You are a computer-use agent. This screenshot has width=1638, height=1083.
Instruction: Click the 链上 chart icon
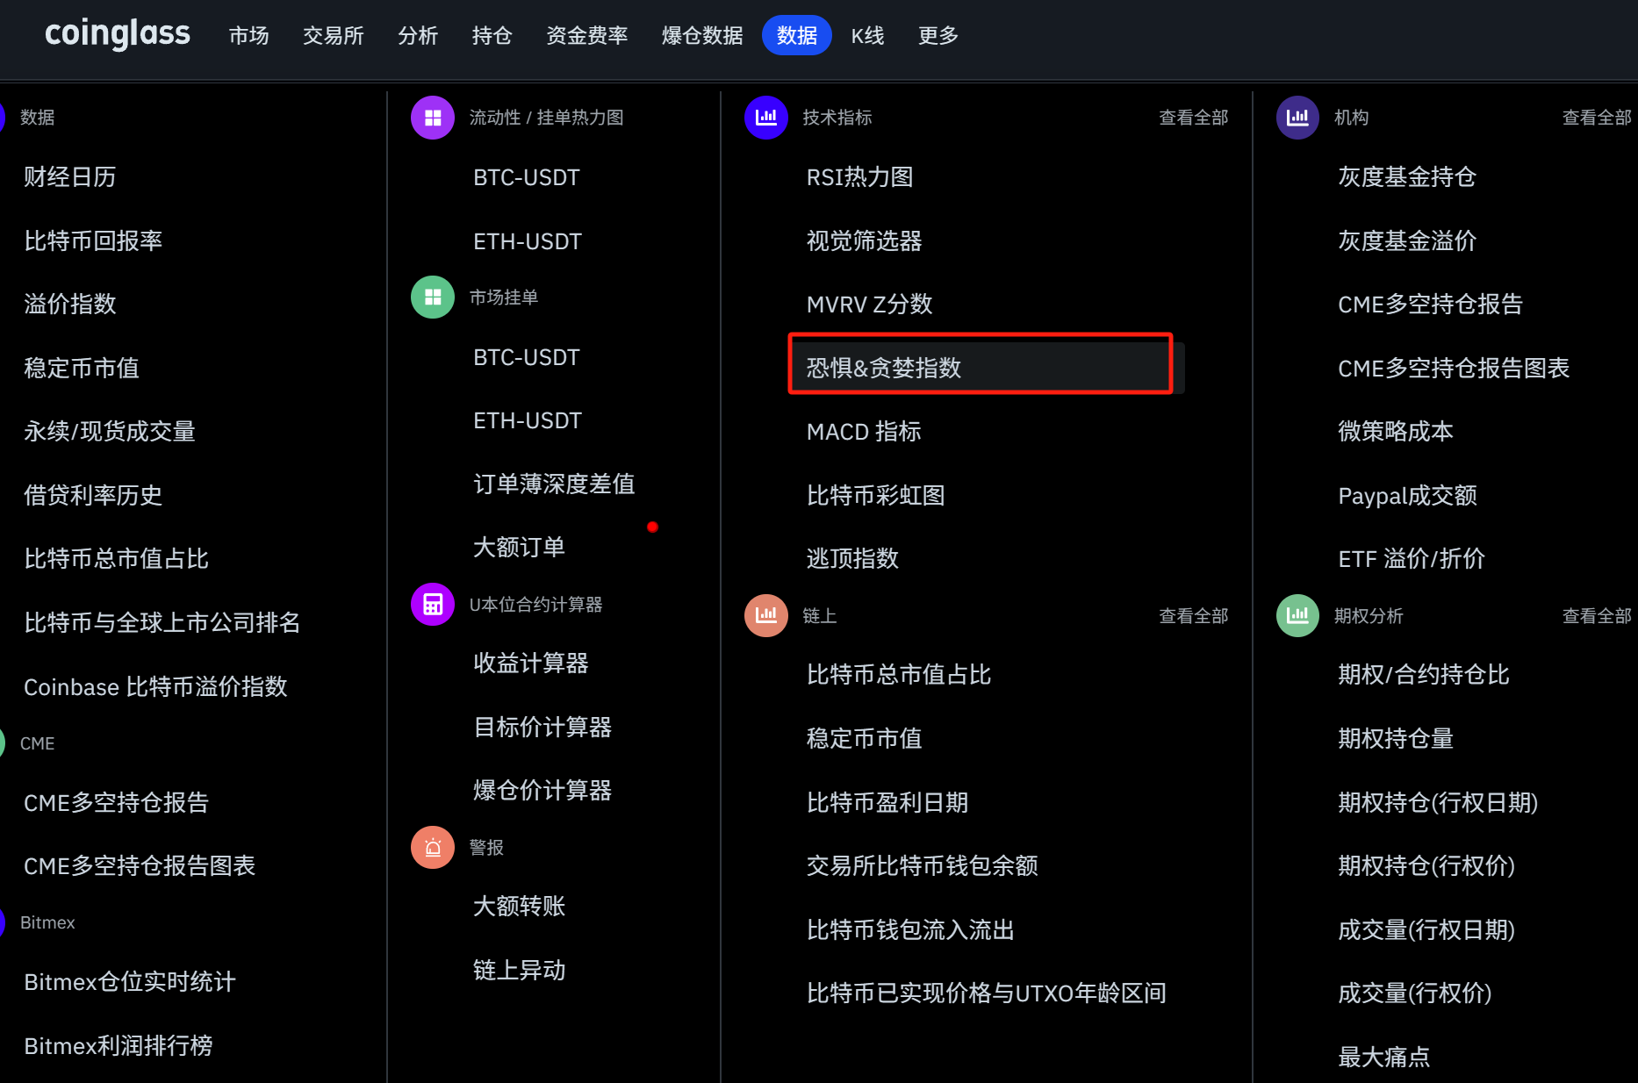point(766,616)
